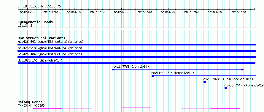The height and width of the screenshot is (112, 264).
Task: Click start block of nsv1111177 variant
Action: (153, 76)
